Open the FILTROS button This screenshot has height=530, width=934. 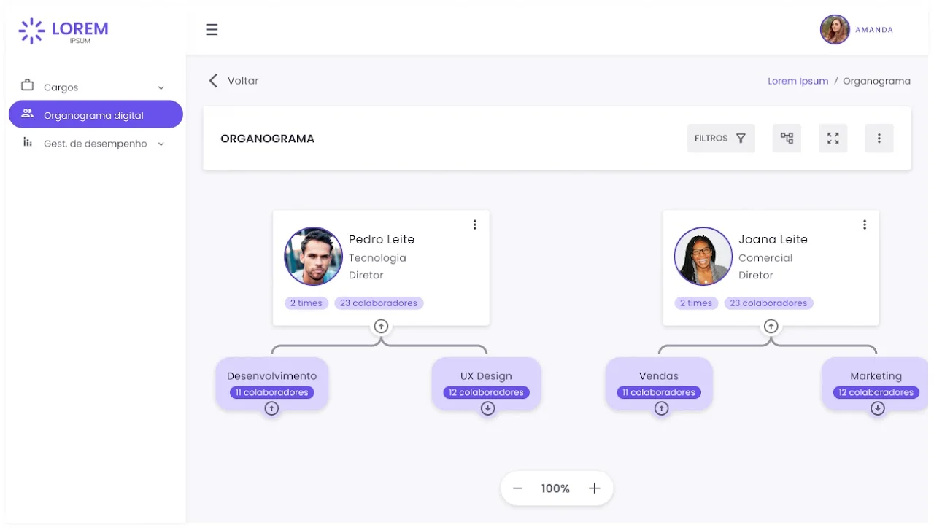click(x=721, y=138)
